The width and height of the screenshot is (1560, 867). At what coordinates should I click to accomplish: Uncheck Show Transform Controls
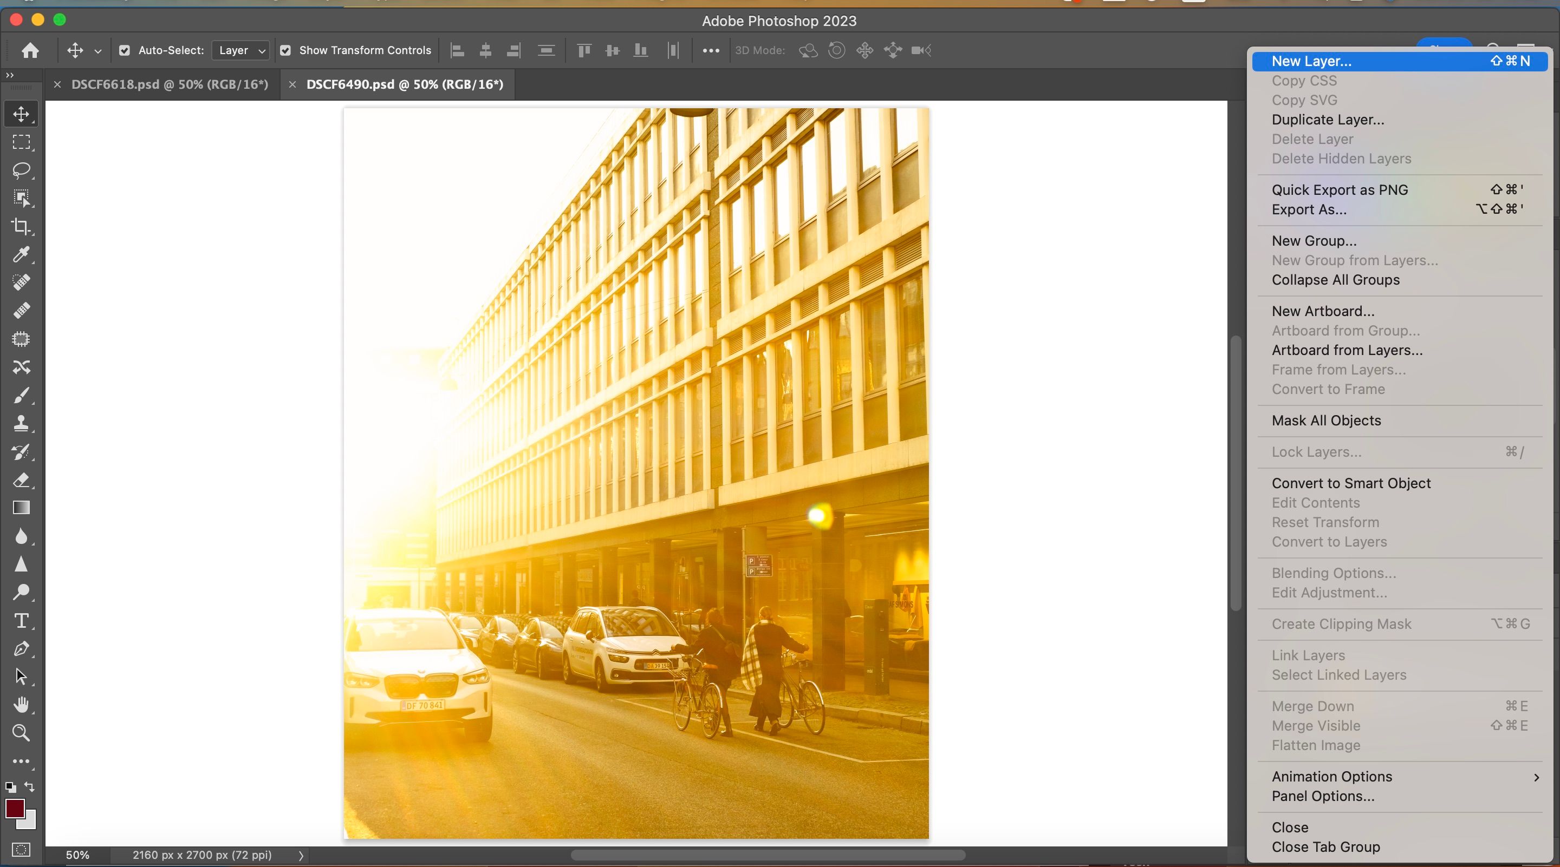click(287, 50)
